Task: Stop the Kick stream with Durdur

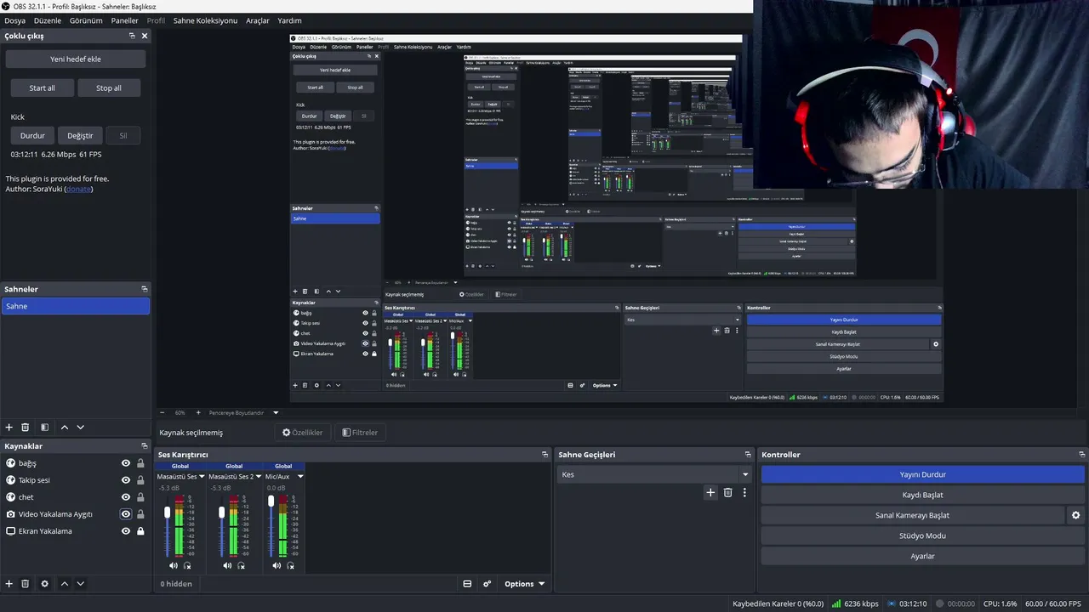Action: click(32, 135)
